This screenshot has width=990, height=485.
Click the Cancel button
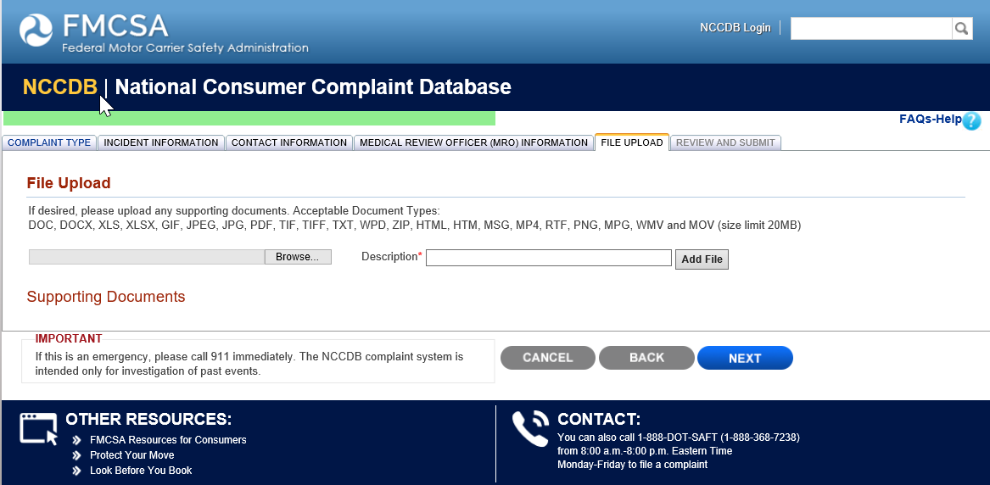click(x=547, y=358)
